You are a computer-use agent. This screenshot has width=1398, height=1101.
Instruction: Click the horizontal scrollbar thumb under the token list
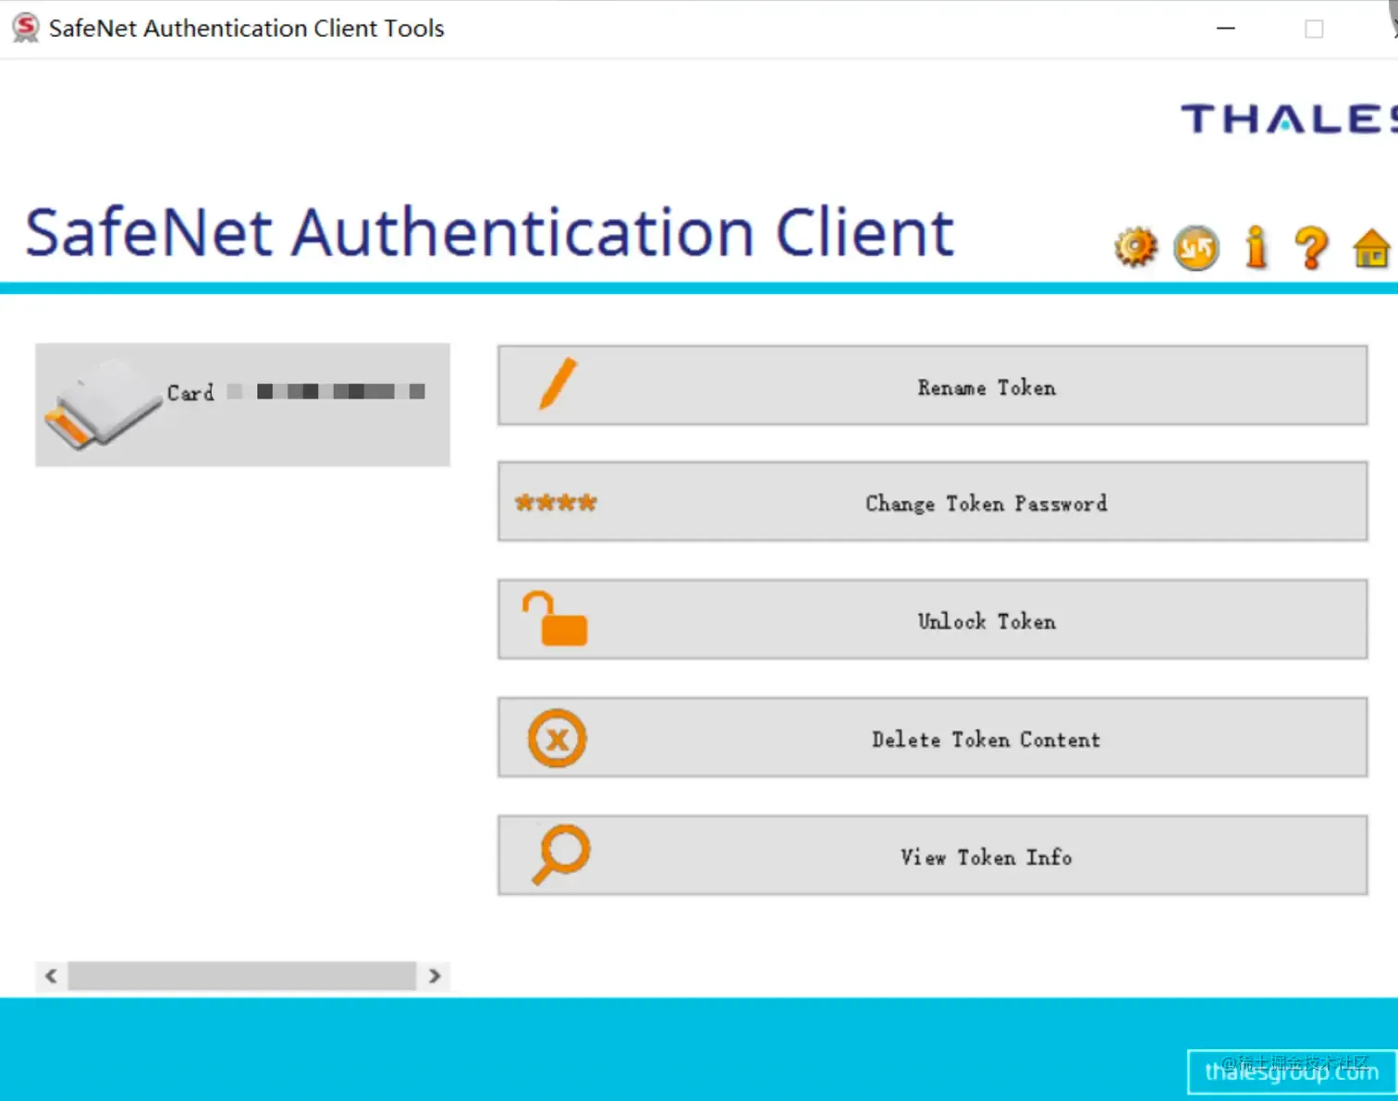click(x=242, y=976)
